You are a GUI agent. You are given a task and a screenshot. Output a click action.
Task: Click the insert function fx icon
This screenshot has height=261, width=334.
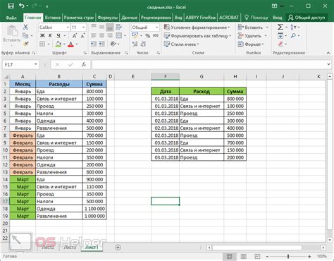click(84, 64)
